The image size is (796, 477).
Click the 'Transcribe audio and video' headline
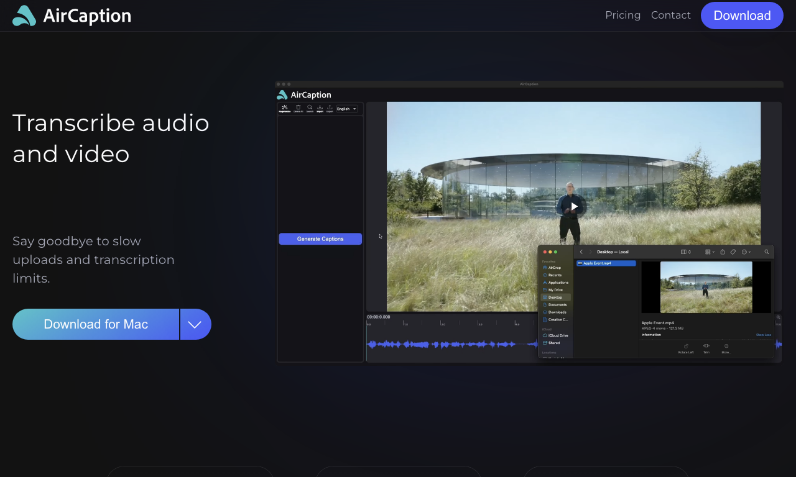click(x=111, y=138)
